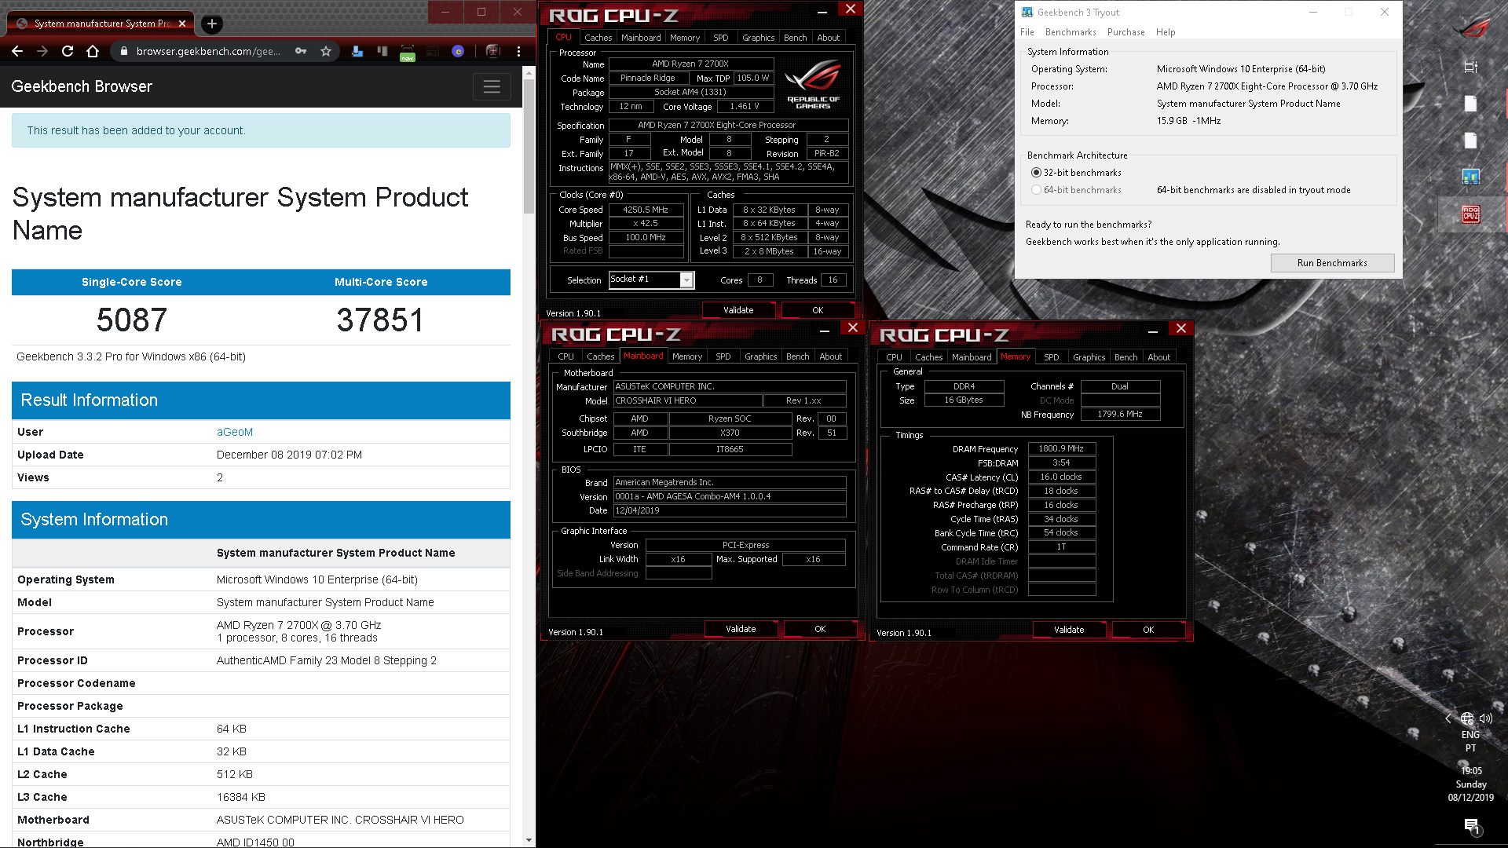Image resolution: width=1508 pixels, height=848 pixels.
Task: Select 32-bit benchmarks radio button
Action: tap(1036, 173)
